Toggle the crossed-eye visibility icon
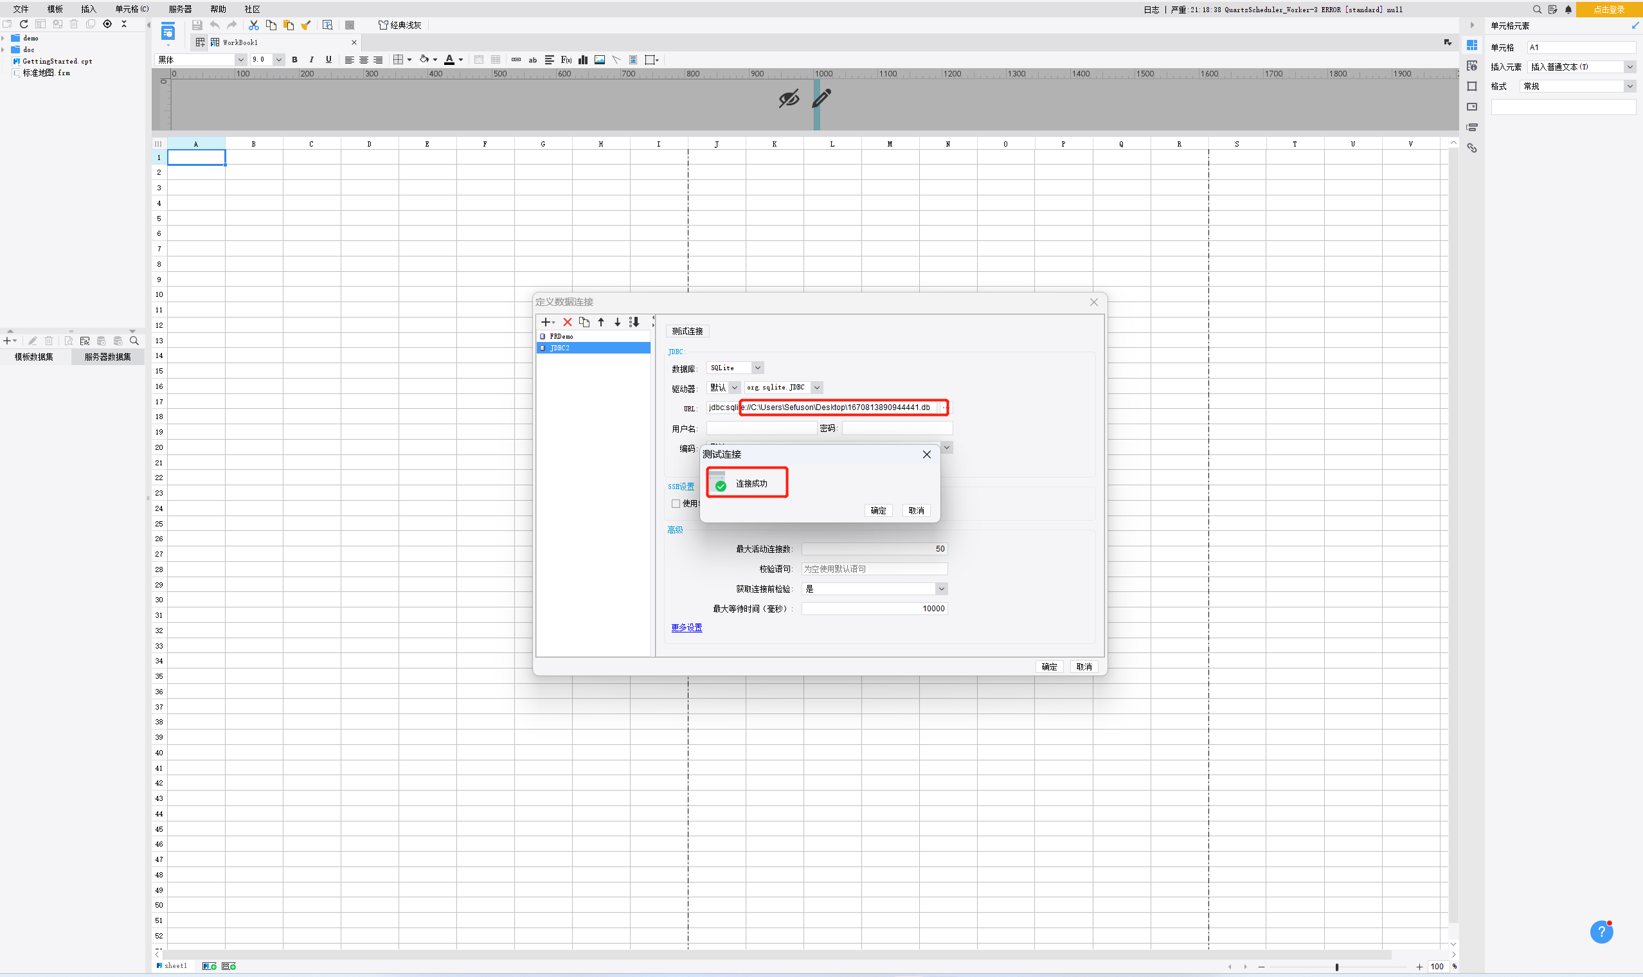The height and width of the screenshot is (977, 1643). [788, 99]
